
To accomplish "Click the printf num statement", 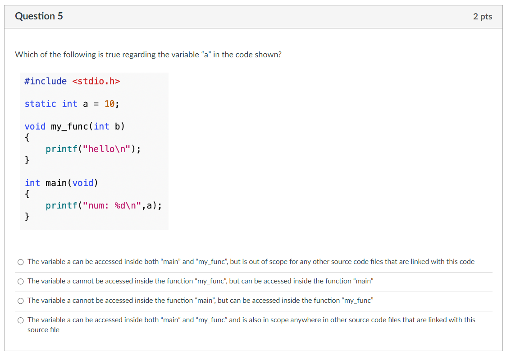I will click(x=103, y=205).
